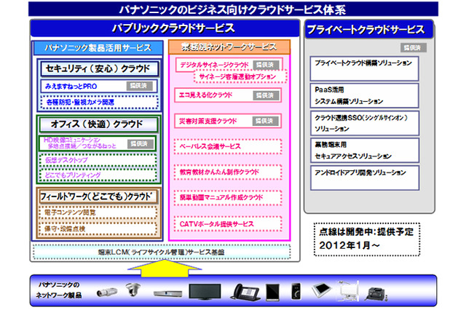466x310 pixels.
Task: Click the 仮想デスクトップ item
Action: coord(98,160)
